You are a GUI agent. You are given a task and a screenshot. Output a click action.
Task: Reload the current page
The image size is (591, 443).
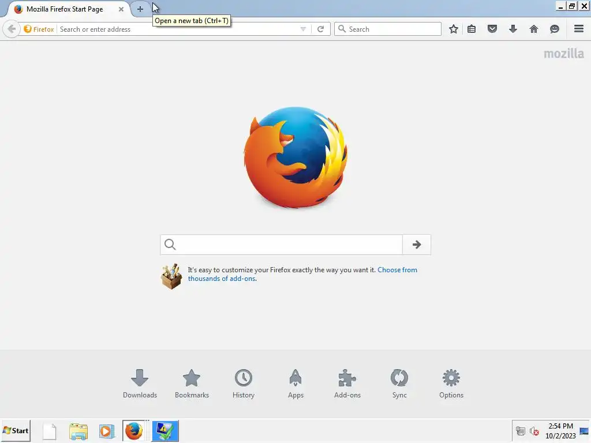(x=321, y=29)
